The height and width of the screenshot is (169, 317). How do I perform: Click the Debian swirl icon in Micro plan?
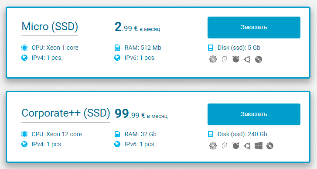click(225, 59)
